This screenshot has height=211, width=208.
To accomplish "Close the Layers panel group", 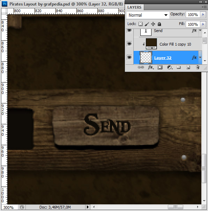I will tap(206, 2).
